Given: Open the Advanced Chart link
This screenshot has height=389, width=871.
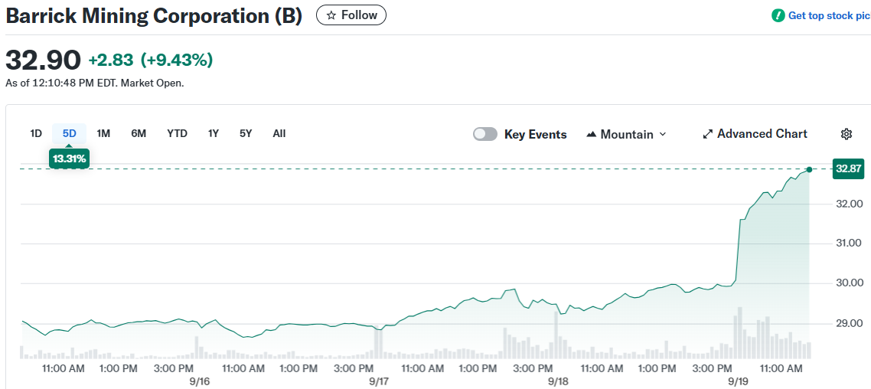Looking at the screenshot, I should tap(755, 134).
